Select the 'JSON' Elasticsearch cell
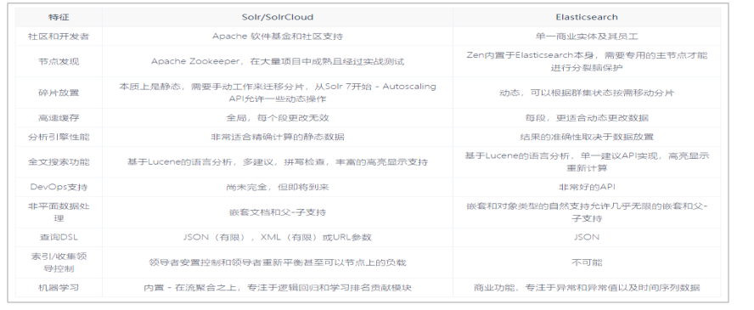 (x=587, y=237)
